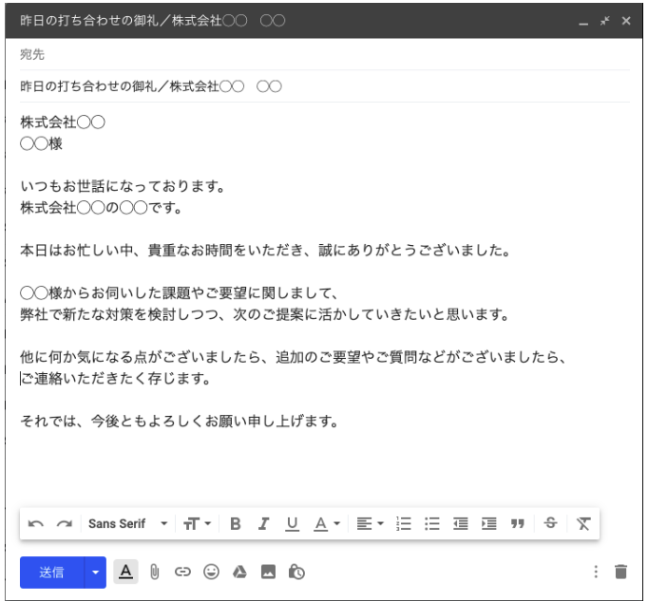Open the text color picker
Image resolution: width=648 pixels, height=601 pixels.
point(326,523)
